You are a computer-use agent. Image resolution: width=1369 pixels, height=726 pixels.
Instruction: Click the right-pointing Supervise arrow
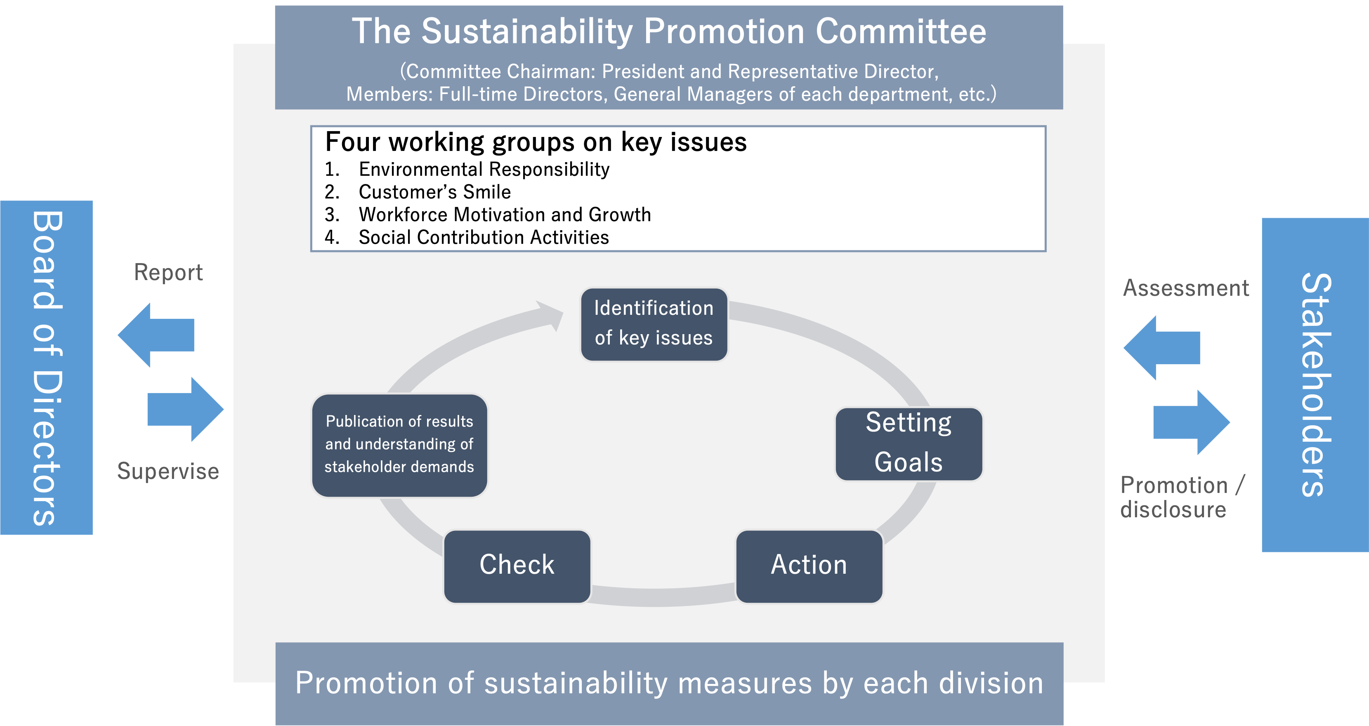(x=186, y=409)
